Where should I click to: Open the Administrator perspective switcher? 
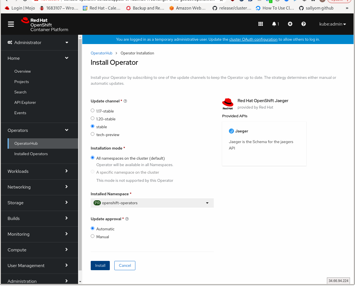tap(39, 42)
